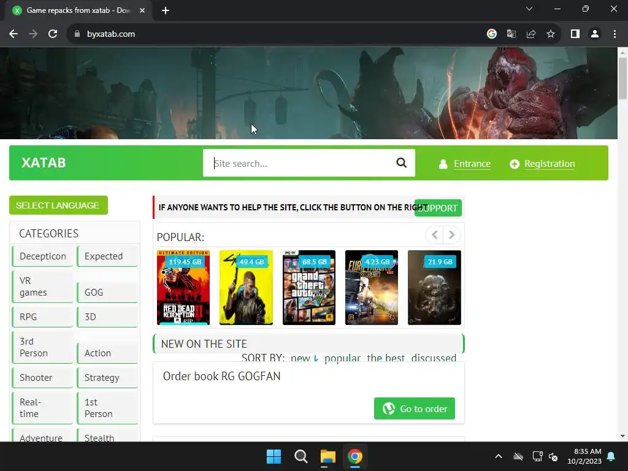Show hidden system tray icons

click(x=499, y=456)
